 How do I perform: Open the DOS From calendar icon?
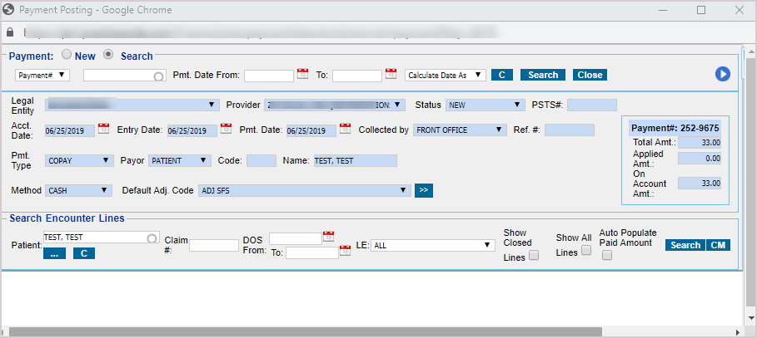coord(328,237)
